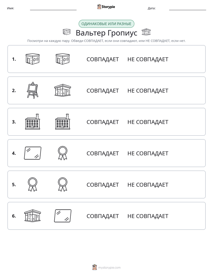This screenshot has width=213, height=276.
Task: Click the left factory building in row 3
Action: [x=33, y=122]
